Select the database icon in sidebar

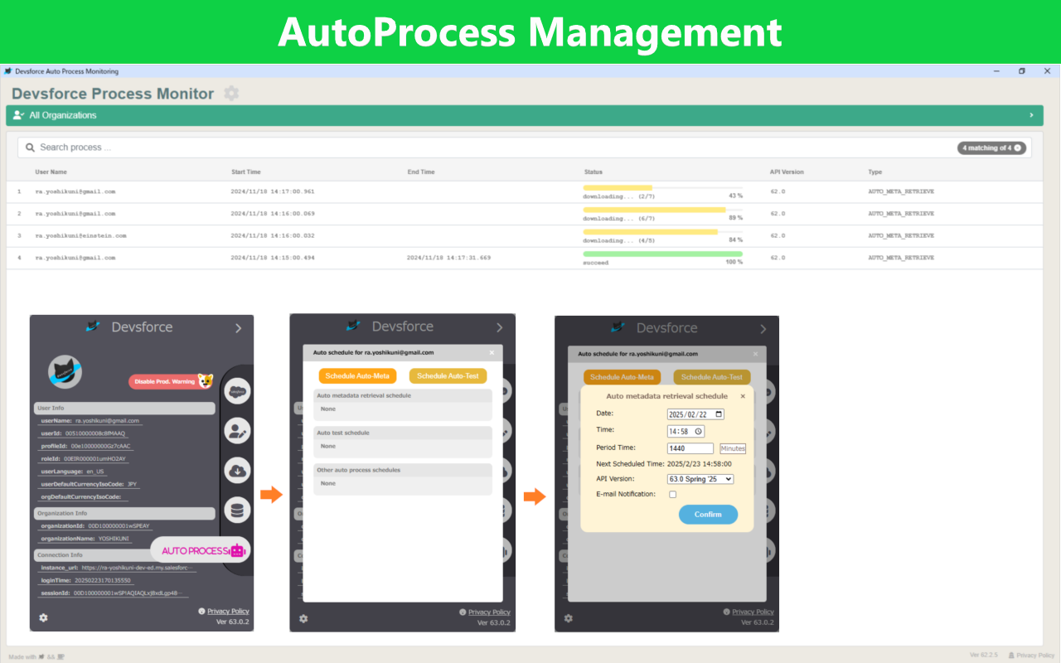point(237,511)
